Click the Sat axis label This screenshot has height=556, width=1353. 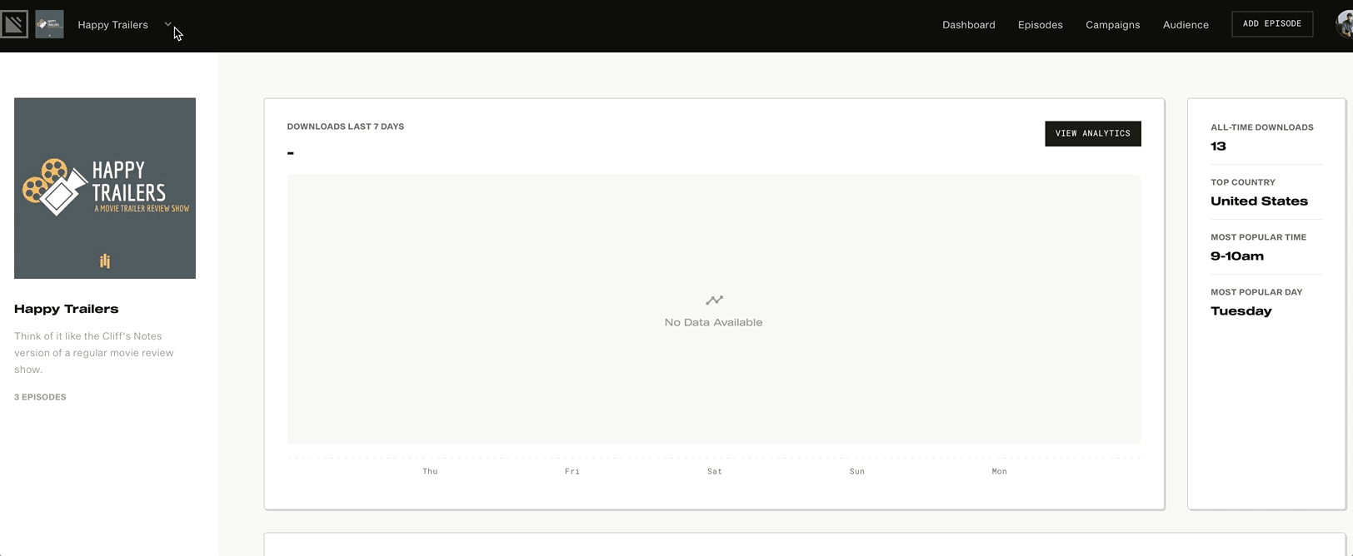[715, 471]
